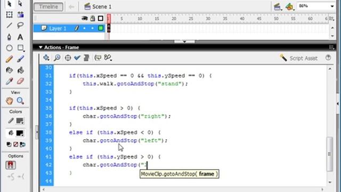The height and width of the screenshot is (192, 341).
Task: Click the Auto format icon
Action: [86, 58]
